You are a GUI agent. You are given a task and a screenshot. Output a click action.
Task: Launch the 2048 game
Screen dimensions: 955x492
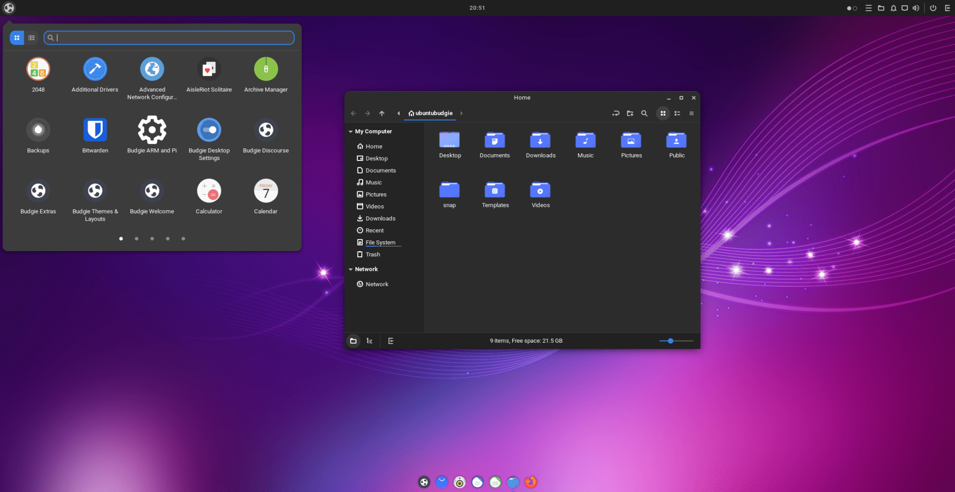tap(38, 68)
